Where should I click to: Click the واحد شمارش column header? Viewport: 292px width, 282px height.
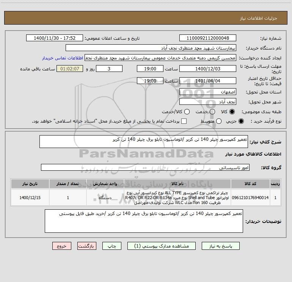tap(105, 184)
